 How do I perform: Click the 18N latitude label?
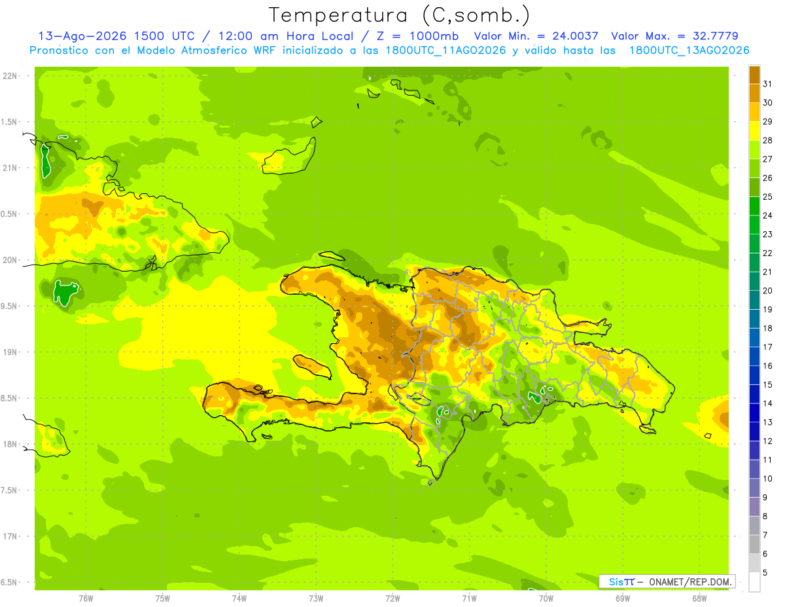coord(9,444)
